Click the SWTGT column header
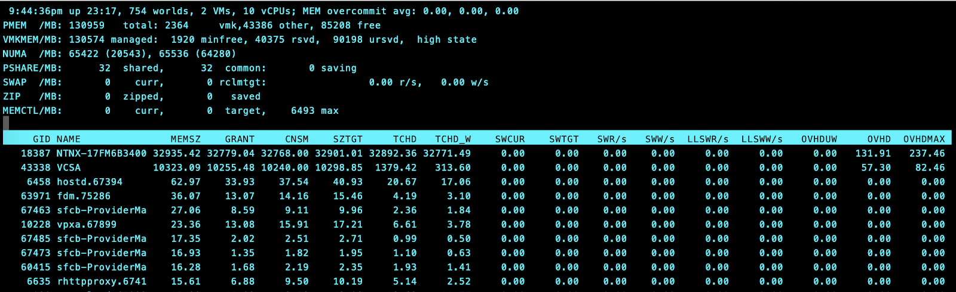The width and height of the screenshot is (956, 292). click(564, 139)
